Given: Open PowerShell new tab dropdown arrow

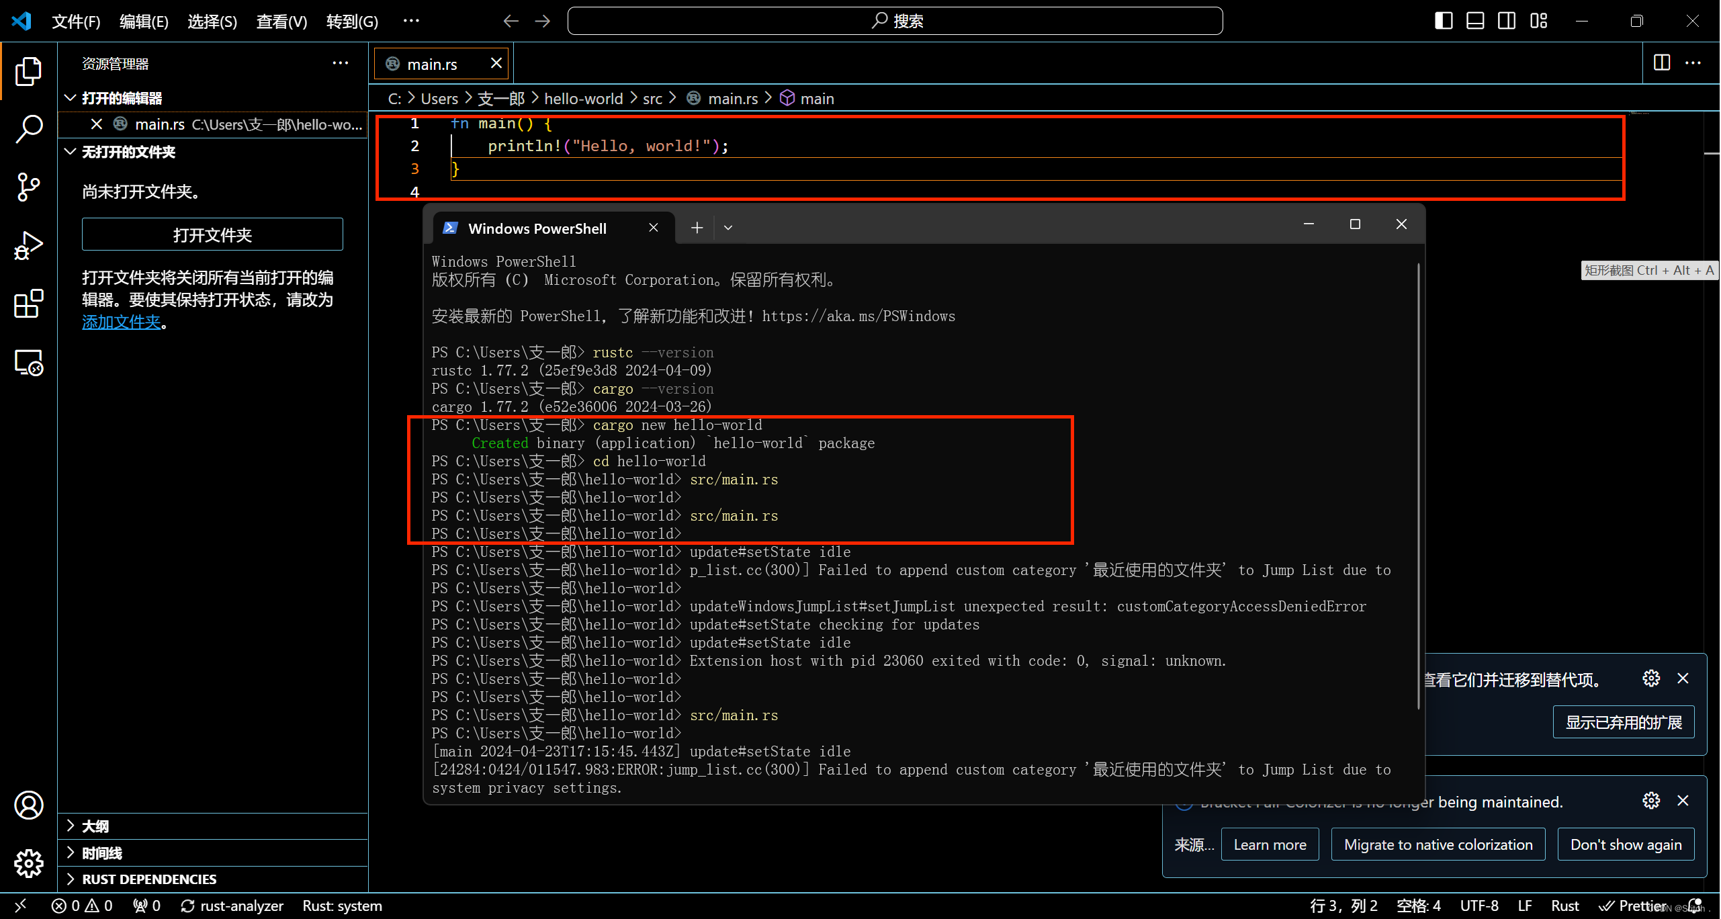Looking at the screenshot, I should 727,228.
